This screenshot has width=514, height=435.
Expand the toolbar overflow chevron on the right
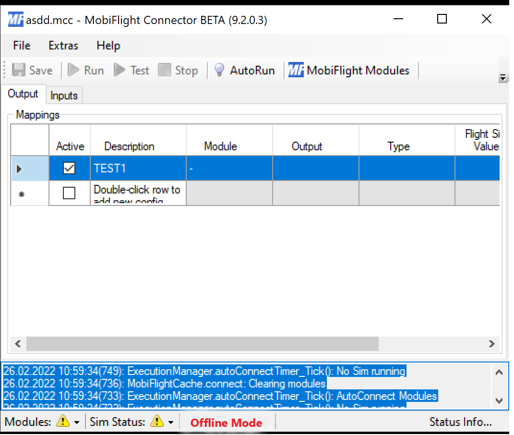click(503, 76)
